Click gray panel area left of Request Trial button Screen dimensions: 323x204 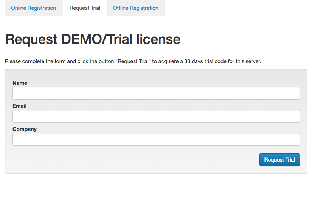134,160
